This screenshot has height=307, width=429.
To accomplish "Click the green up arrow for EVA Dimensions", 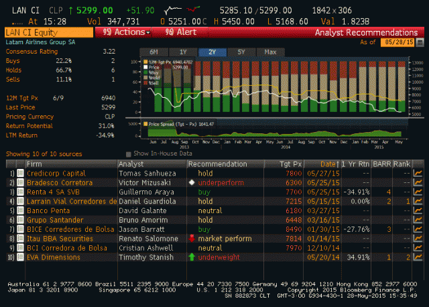I will coord(192,257).
